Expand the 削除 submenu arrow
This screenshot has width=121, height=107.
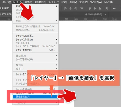click(x=56, y=21)
